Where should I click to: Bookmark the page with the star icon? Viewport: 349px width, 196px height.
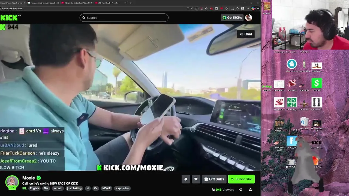tap(196, 8)
